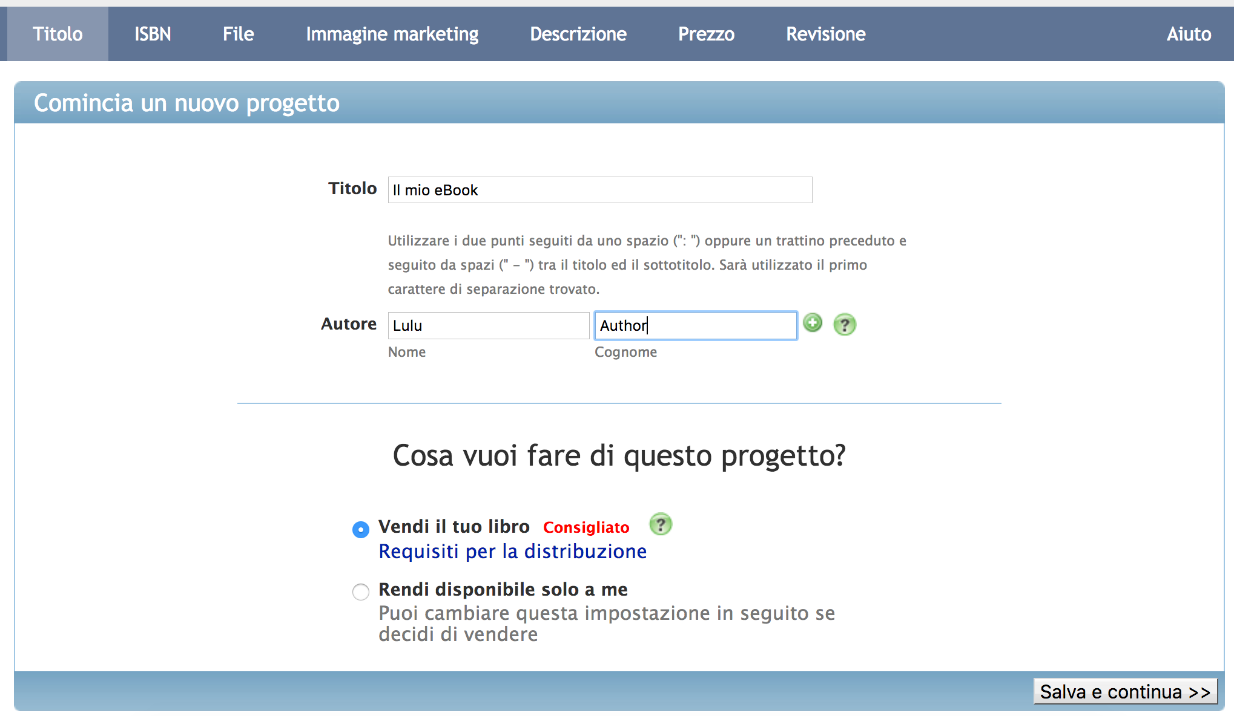Go to the File tab
The height and width of the screenshot is (716, 1234).
(x=239, y=34)
